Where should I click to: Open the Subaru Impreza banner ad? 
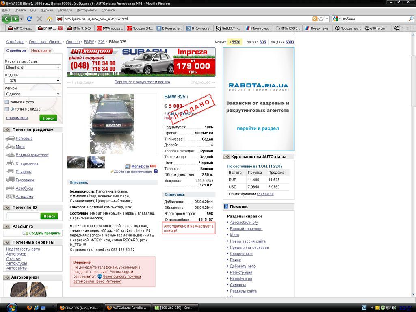[x=141, y=62]
